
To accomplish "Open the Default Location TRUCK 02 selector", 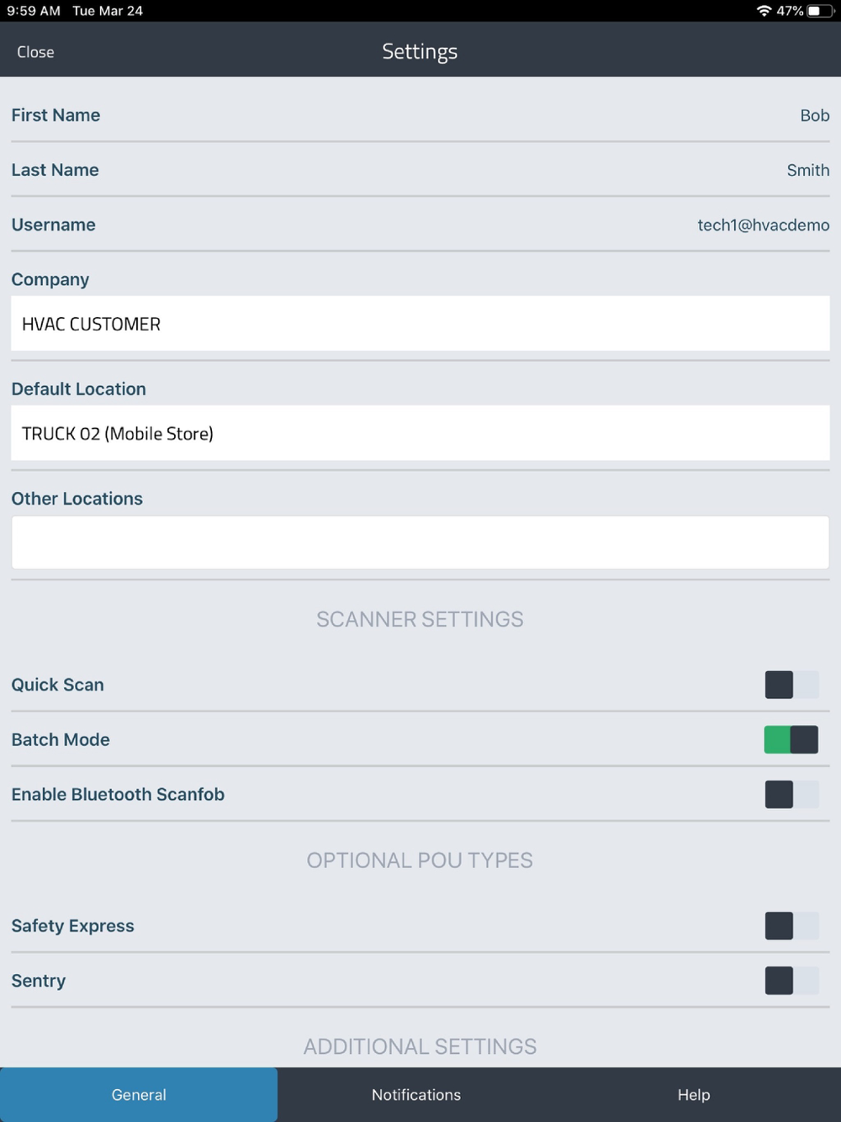I will click(x=420, y=433).
